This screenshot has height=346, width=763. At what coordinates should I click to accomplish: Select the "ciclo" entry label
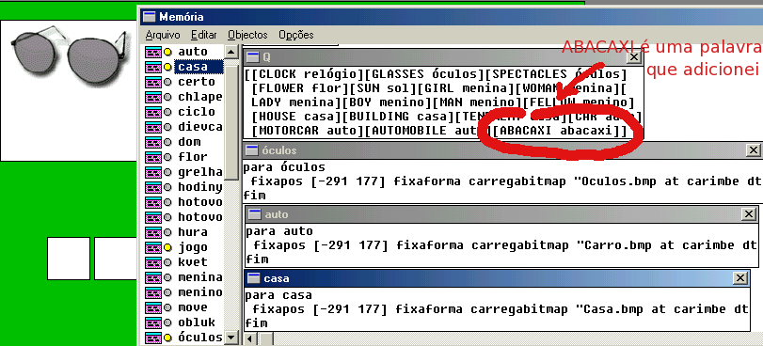coord(197,112)
